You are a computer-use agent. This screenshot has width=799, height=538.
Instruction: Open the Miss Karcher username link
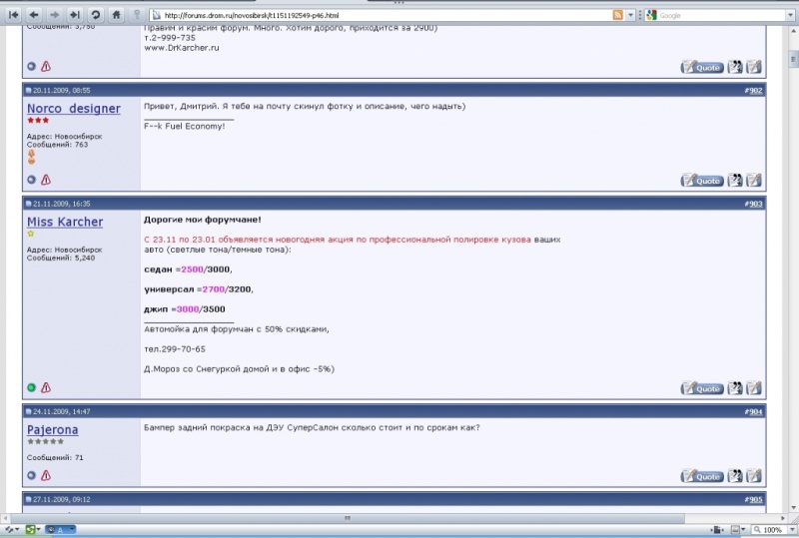point(64,222)
